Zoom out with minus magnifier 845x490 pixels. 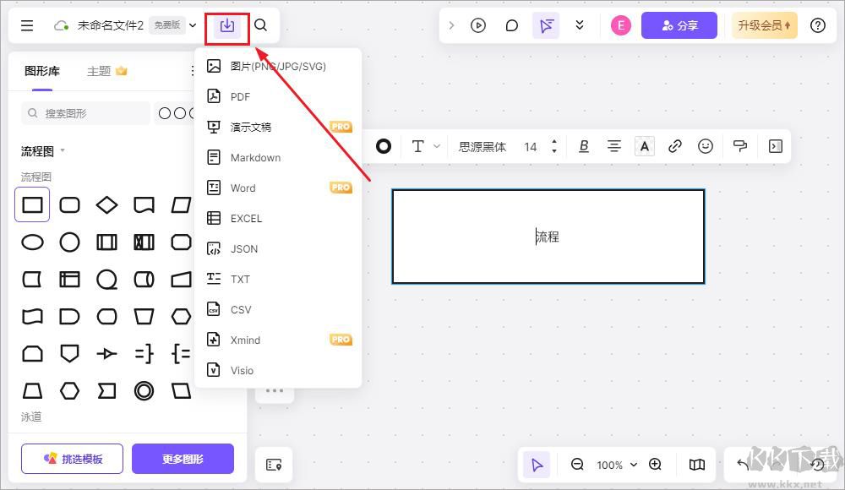coord(577,464)
